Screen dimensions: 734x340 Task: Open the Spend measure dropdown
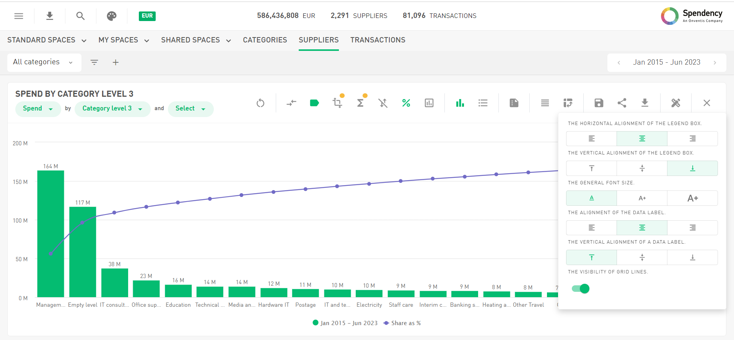[37, 109]
